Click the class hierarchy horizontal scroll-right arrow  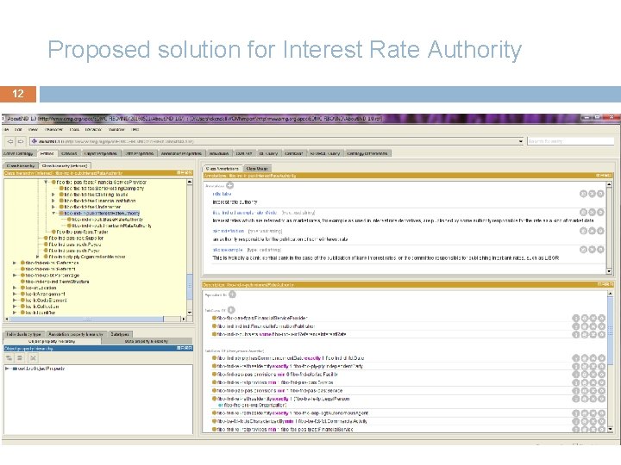183,319
